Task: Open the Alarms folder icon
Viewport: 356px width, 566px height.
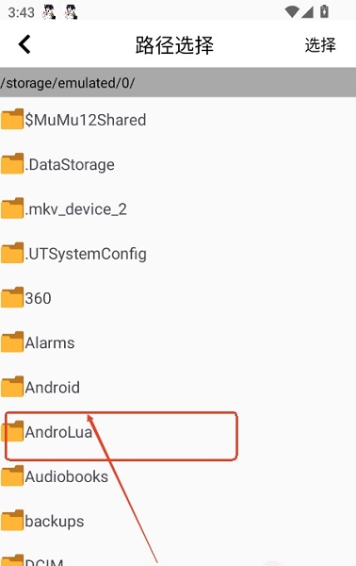Action: [12, 341]
